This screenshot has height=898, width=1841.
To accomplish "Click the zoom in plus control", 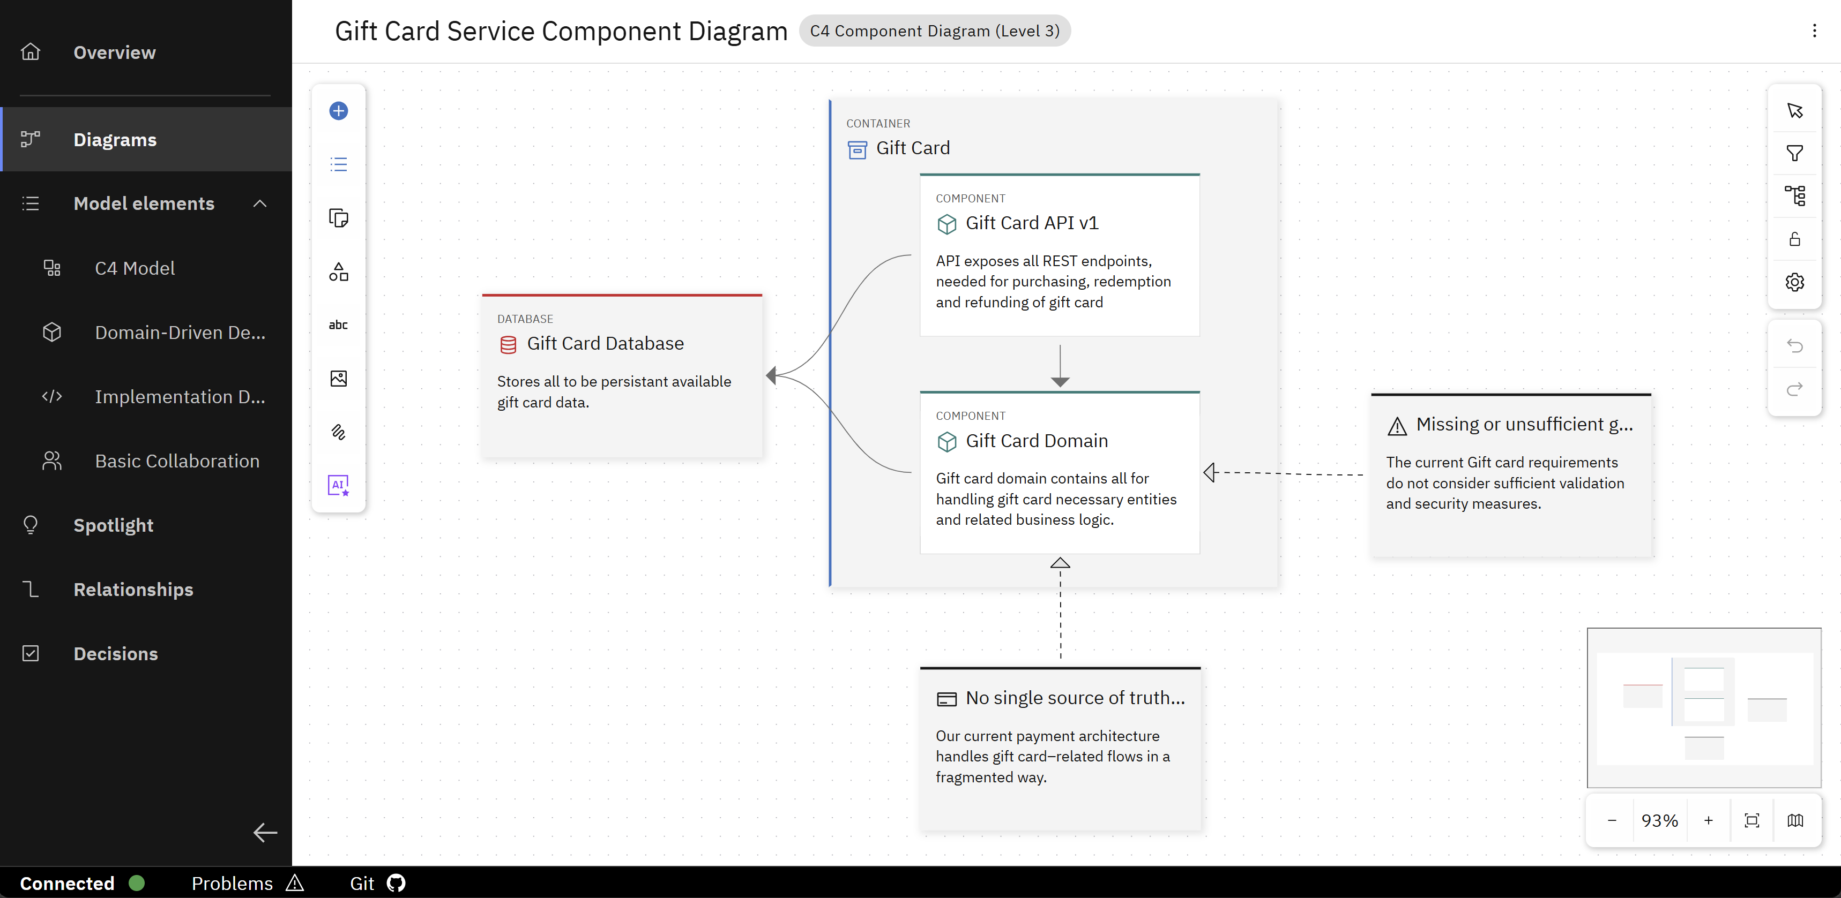I will (x=1709, y=820).
